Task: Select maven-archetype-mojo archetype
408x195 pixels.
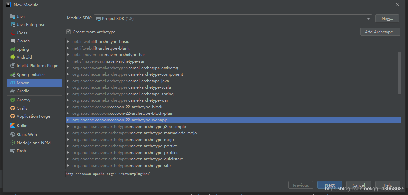Action: [x=233, y=140]
